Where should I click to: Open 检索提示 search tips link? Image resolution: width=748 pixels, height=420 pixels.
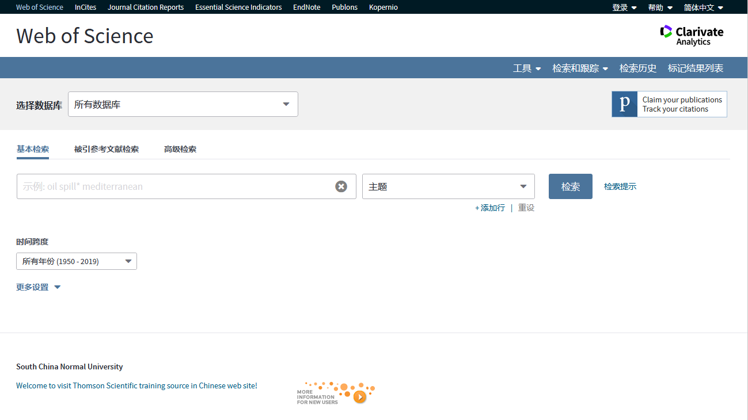click(x=620, y=186)
